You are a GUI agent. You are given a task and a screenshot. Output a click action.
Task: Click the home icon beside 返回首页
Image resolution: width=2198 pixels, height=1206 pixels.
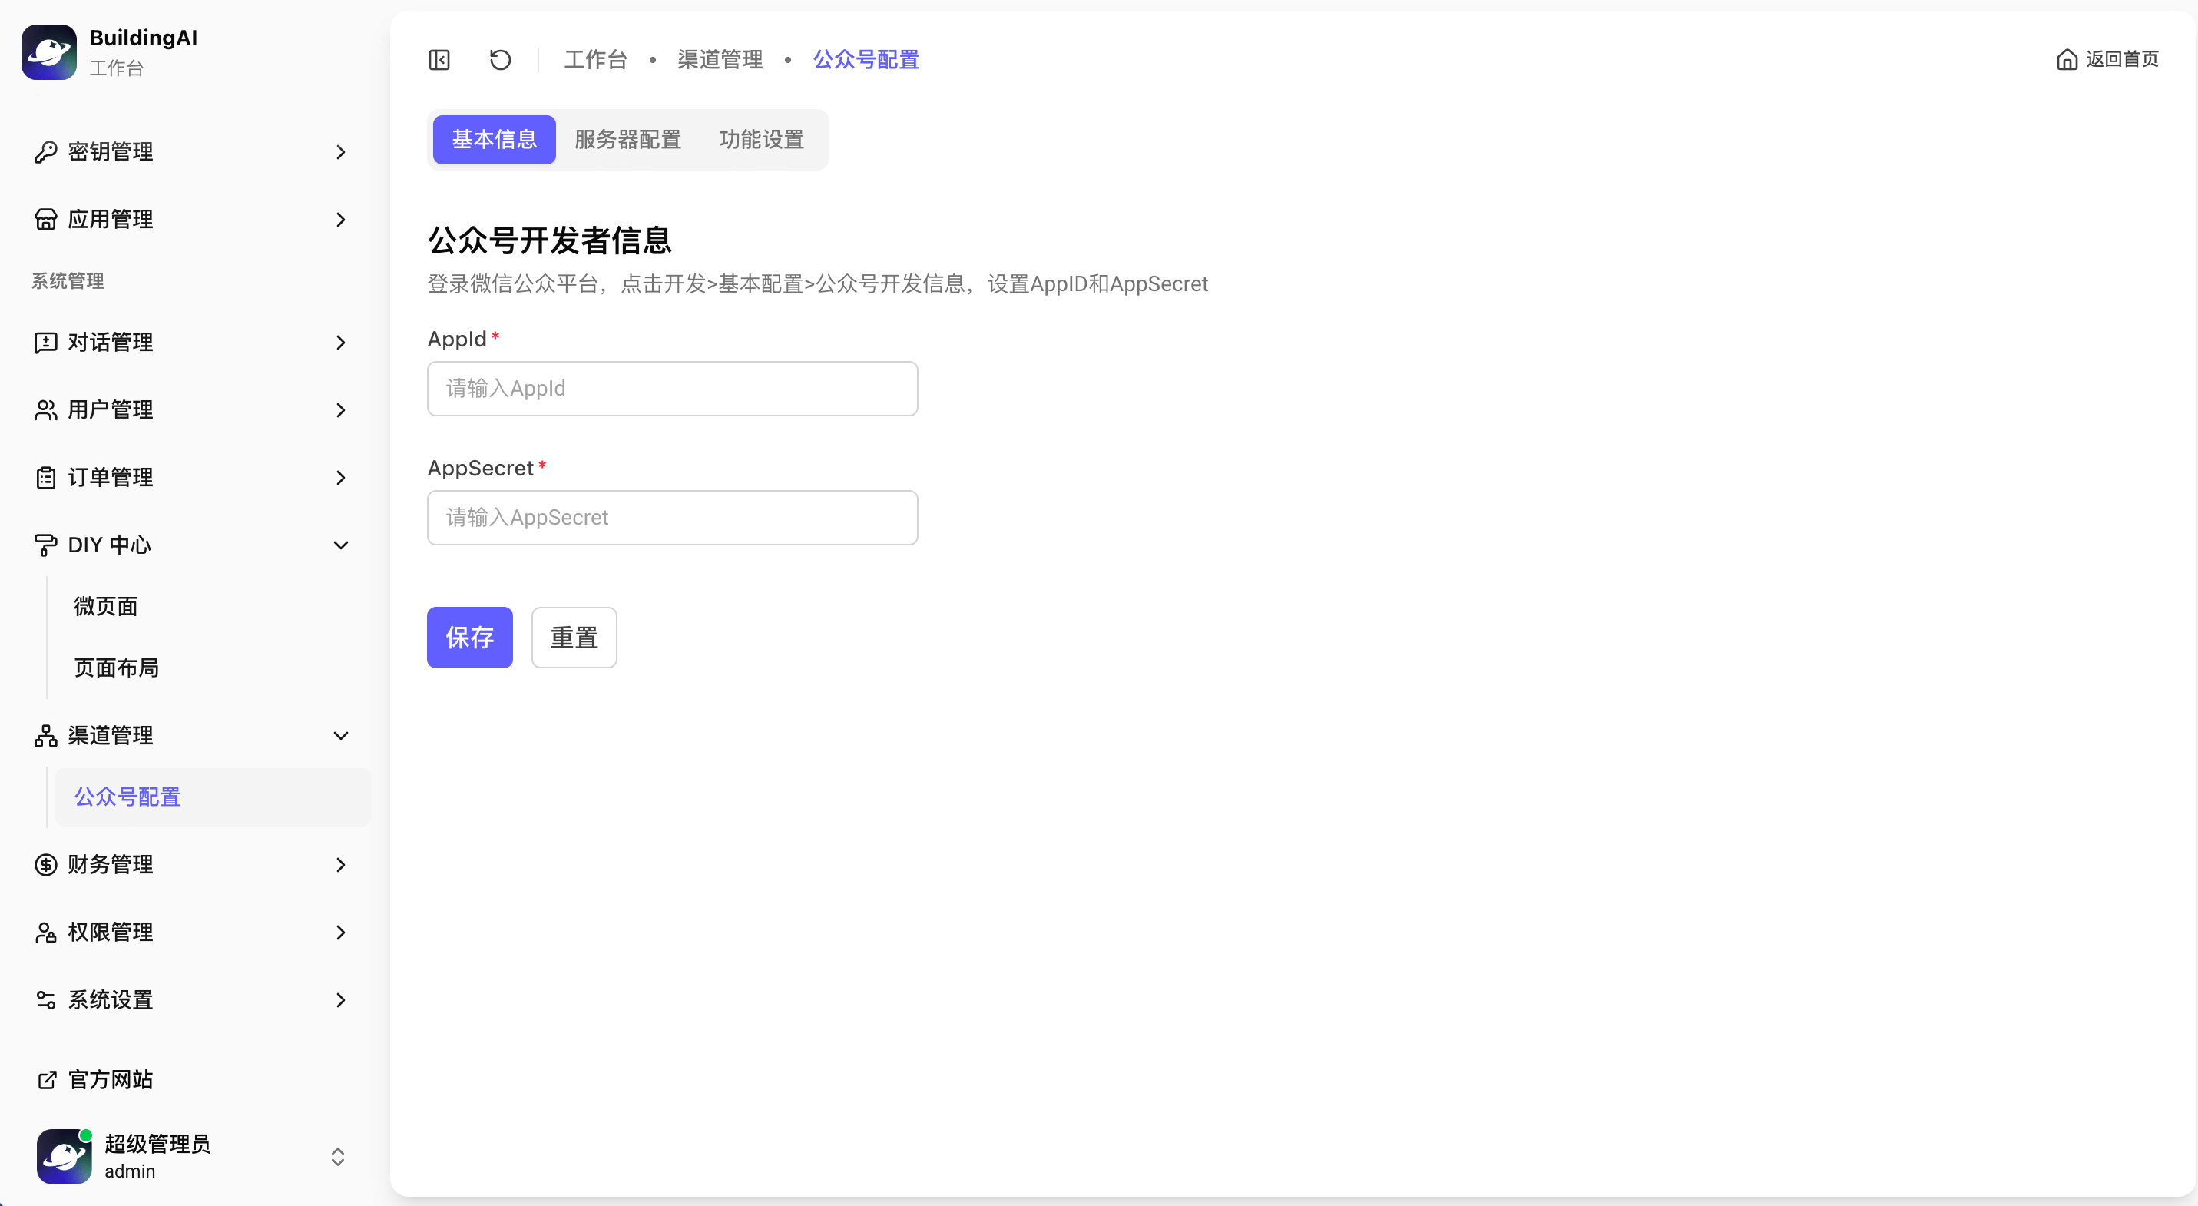2067,60
